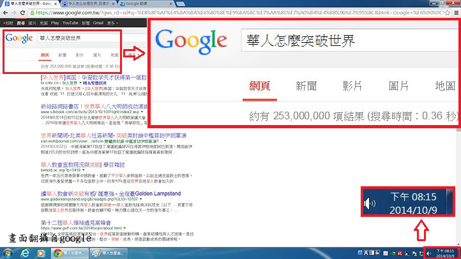Expand the arrow after behold.oc.org URL

(x=84, y=170)
